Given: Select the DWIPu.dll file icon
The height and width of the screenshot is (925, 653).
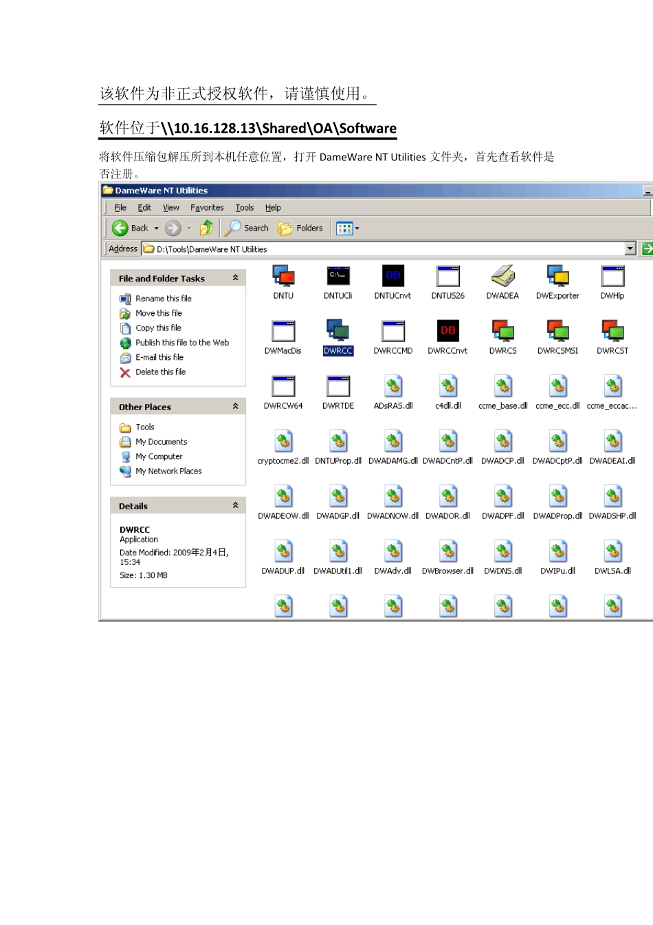Looking at the screenshot, I should click(x=557, y=551).
